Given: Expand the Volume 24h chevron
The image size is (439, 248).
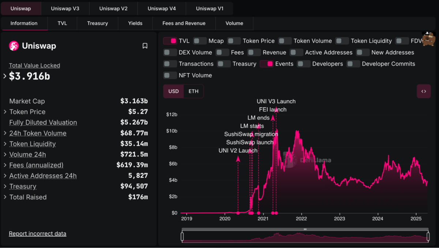Looking at the screenshot, I should (5, 154).
